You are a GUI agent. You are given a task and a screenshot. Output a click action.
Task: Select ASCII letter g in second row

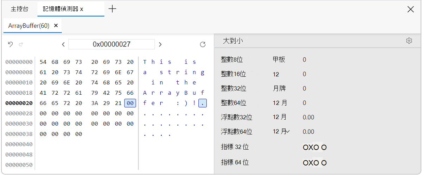(203, 72)
